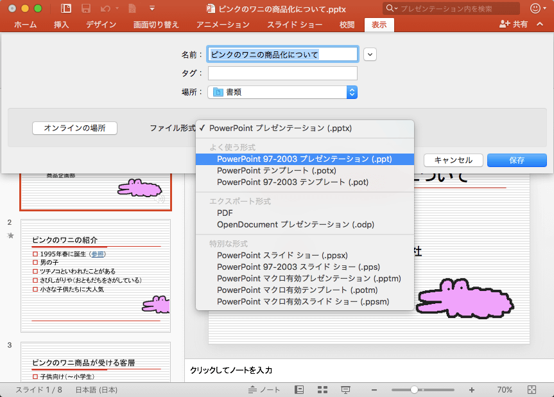The width and height of the screenshot is (554, 397).
Task: Click the fit slide to window icon
Action: (532, 389)
